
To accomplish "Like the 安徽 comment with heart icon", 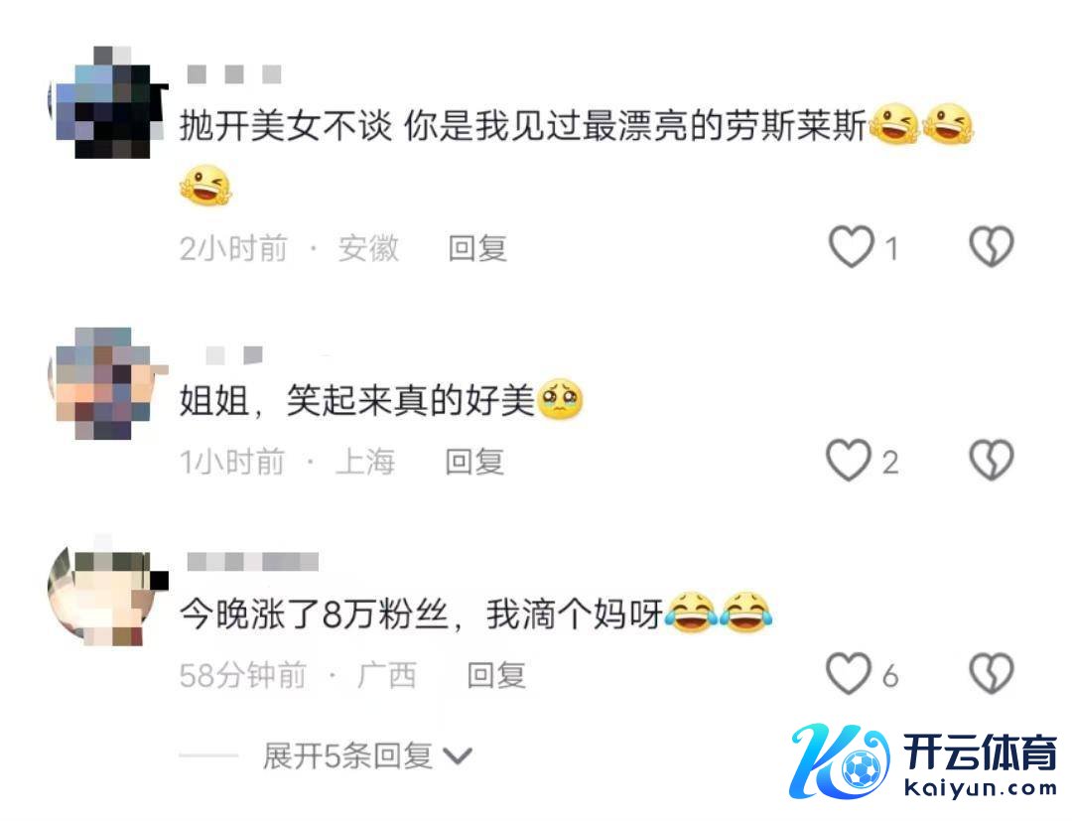I will coord(852,247).
